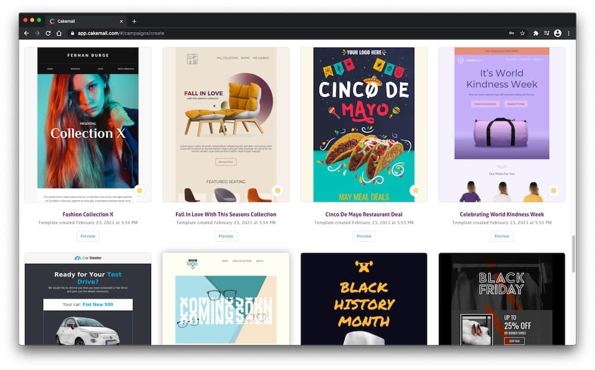595x370 pixels.
Task: Open the browser home page icon
Action: point(59,33)
